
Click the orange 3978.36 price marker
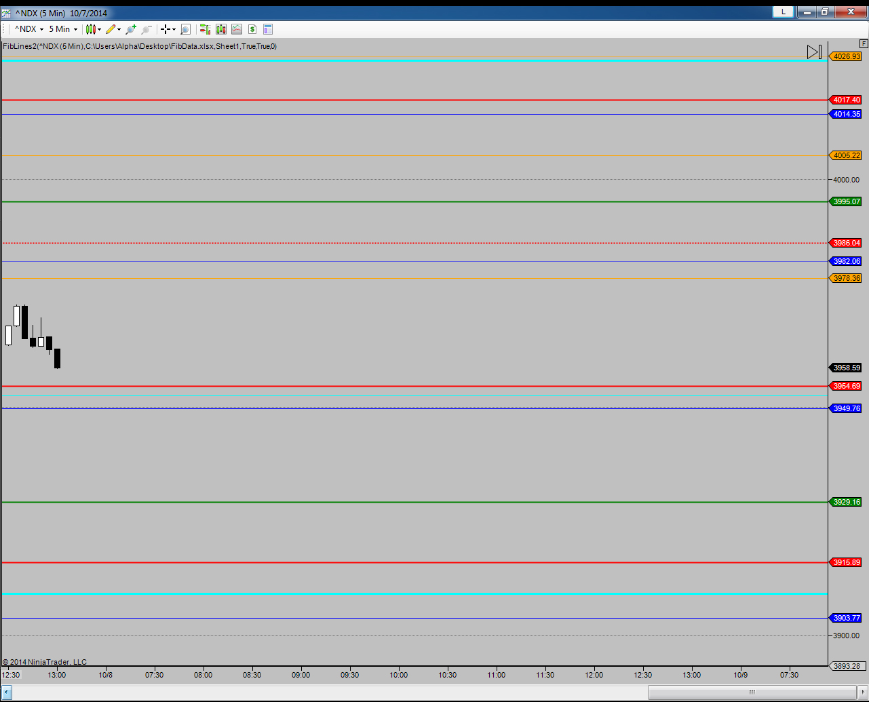(845, 278)
